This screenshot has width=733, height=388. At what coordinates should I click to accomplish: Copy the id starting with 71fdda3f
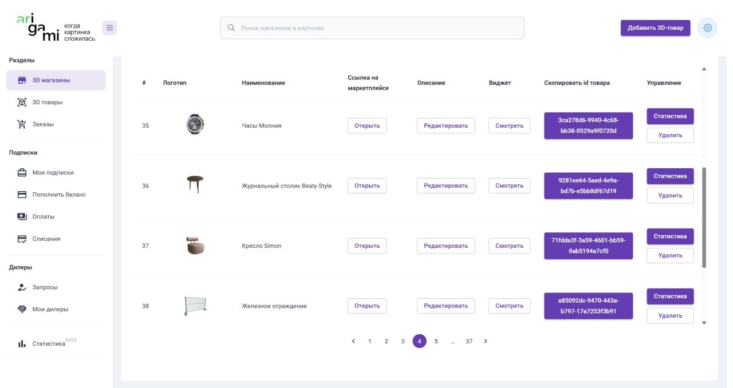point(588,246)
